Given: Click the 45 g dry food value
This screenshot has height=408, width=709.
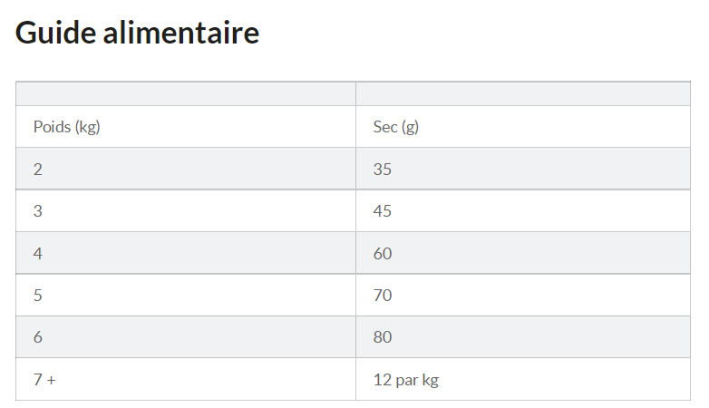Looking at the screenshot, I should coord(383,211).
